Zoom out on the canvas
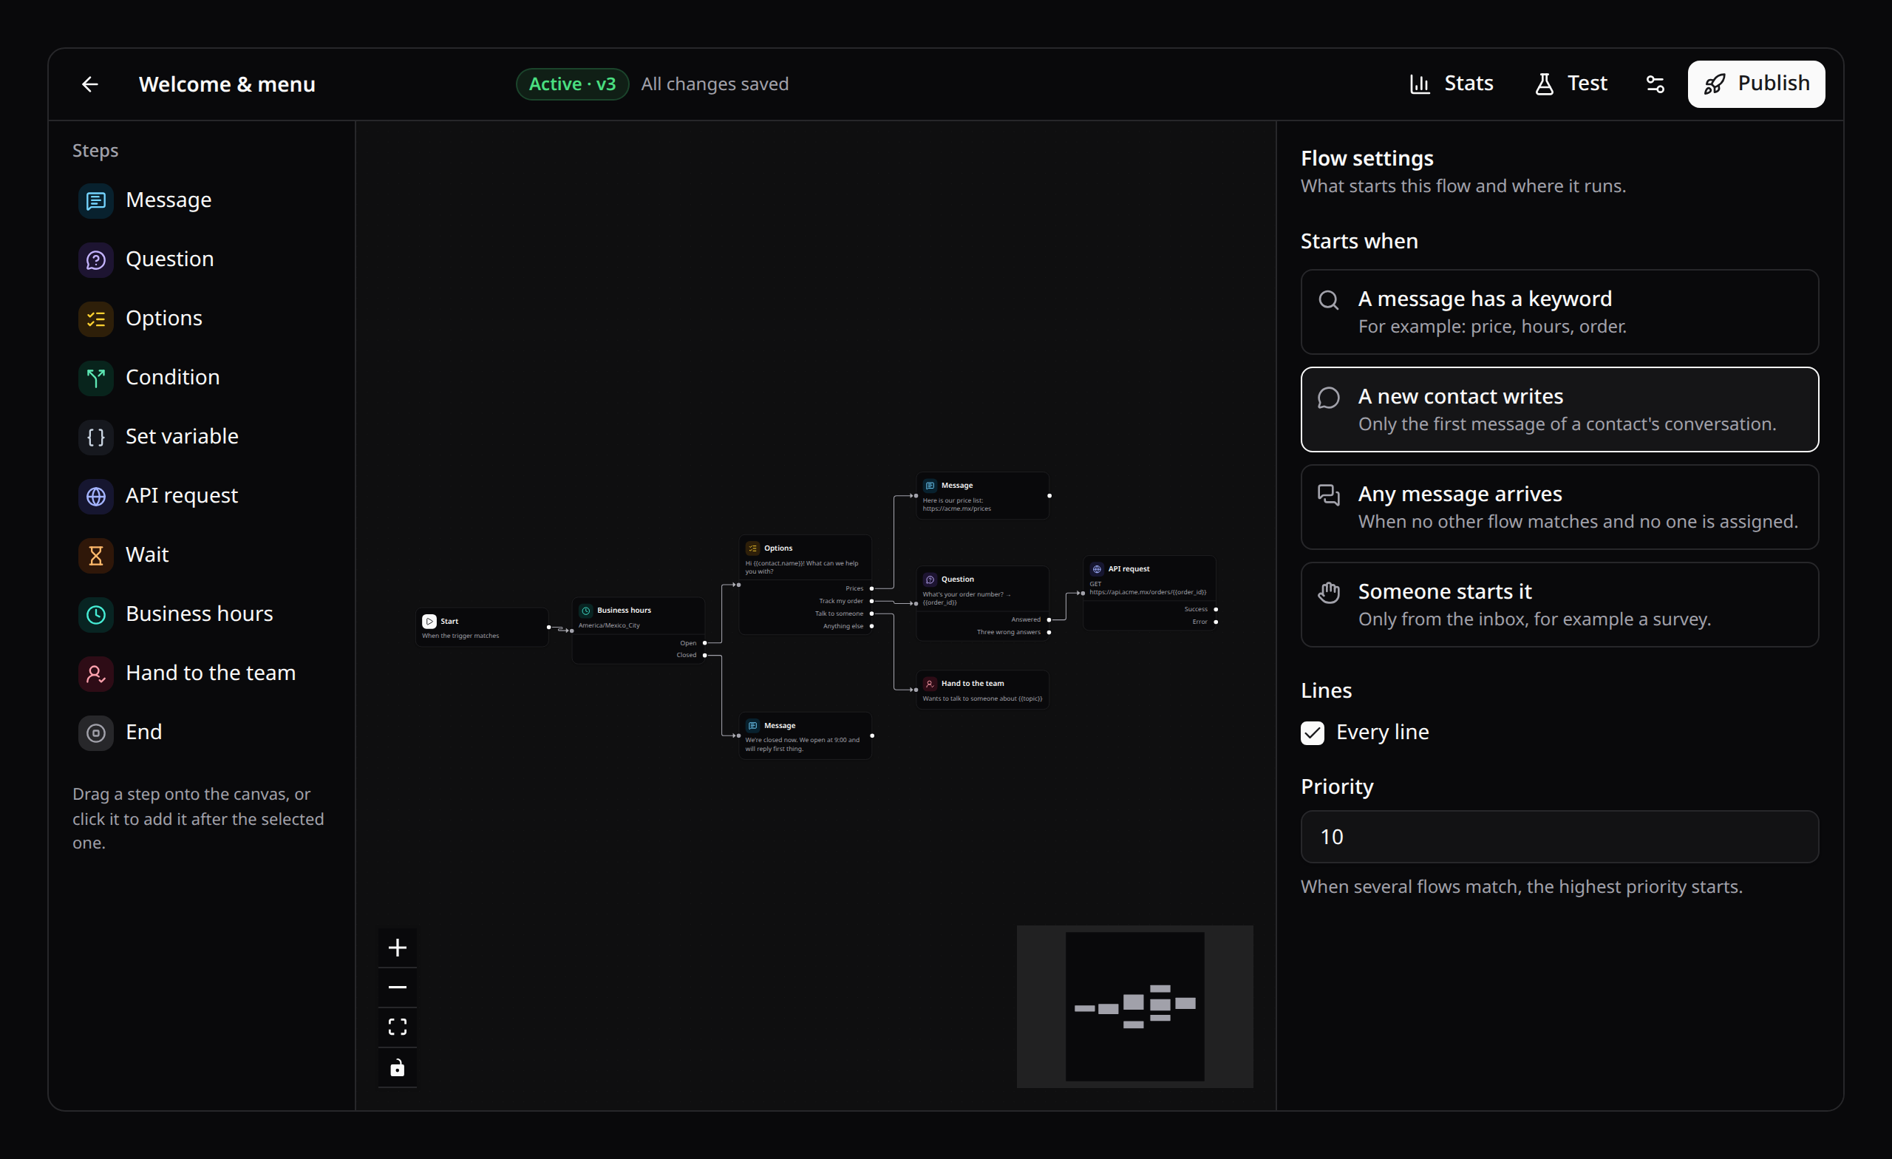Viewport: 1892px width, 1159px height. [397, 988]
